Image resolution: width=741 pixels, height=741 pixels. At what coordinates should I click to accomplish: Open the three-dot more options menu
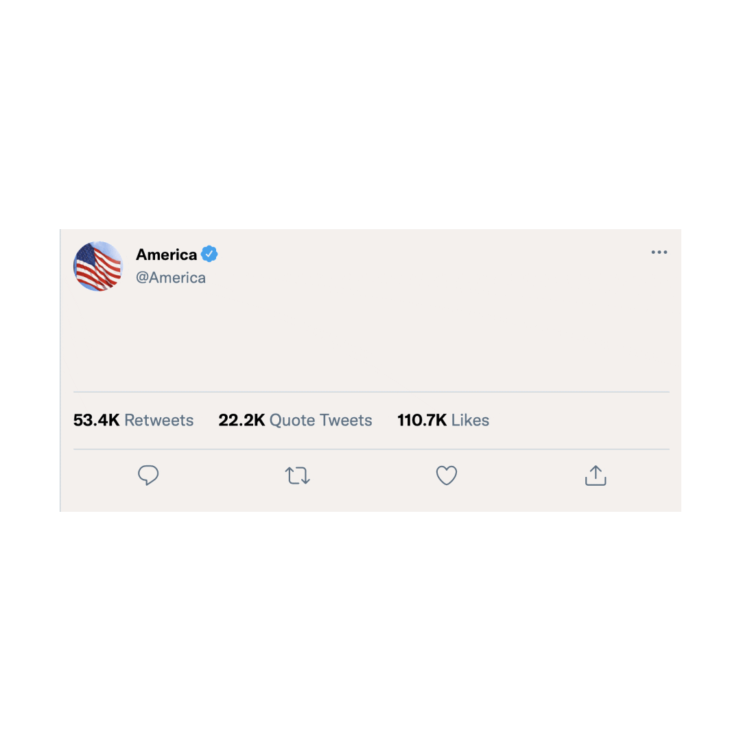pyautogui.click(x=659, y=252)
